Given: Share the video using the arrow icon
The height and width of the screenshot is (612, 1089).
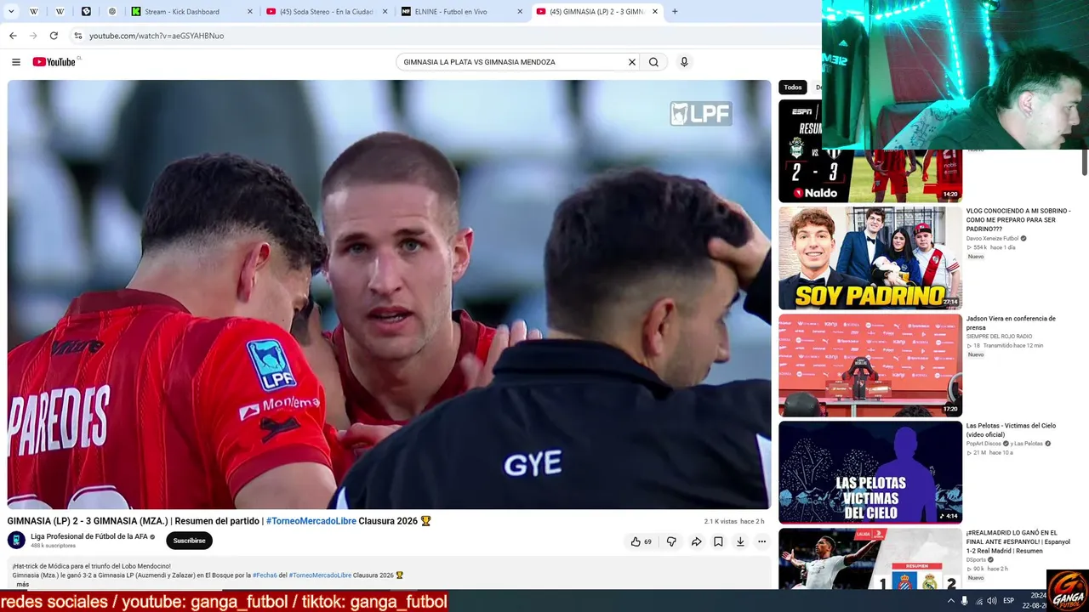Looking at the screenshot, I should coord(696,541).
